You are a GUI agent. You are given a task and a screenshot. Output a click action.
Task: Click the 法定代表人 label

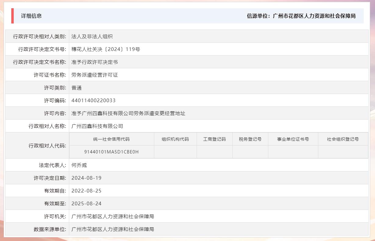tap(52, 165)
